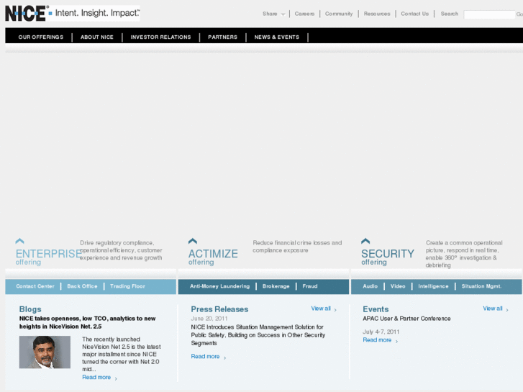Click the blog author photo thumbnail
The image size is (523, 392).
click(x=45, y=352)
